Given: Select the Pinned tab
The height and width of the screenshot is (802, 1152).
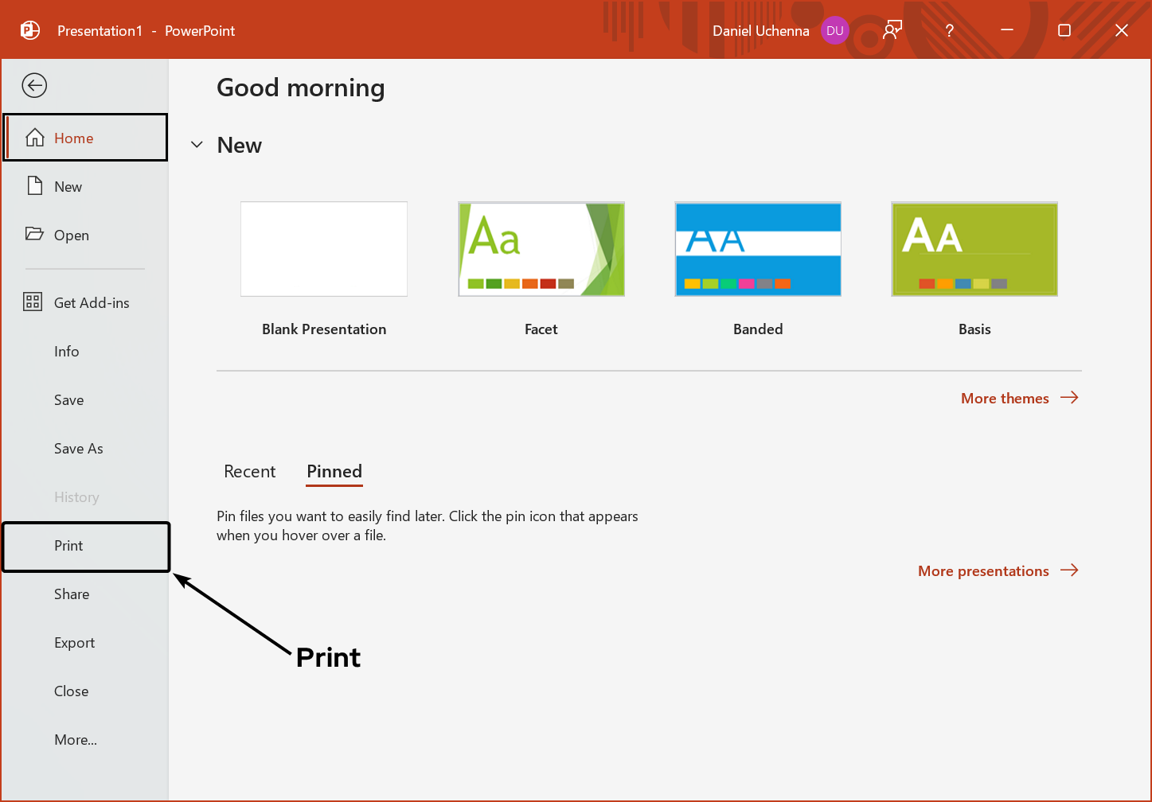Looking at the screenshot, I should click(x=334, y=471).
